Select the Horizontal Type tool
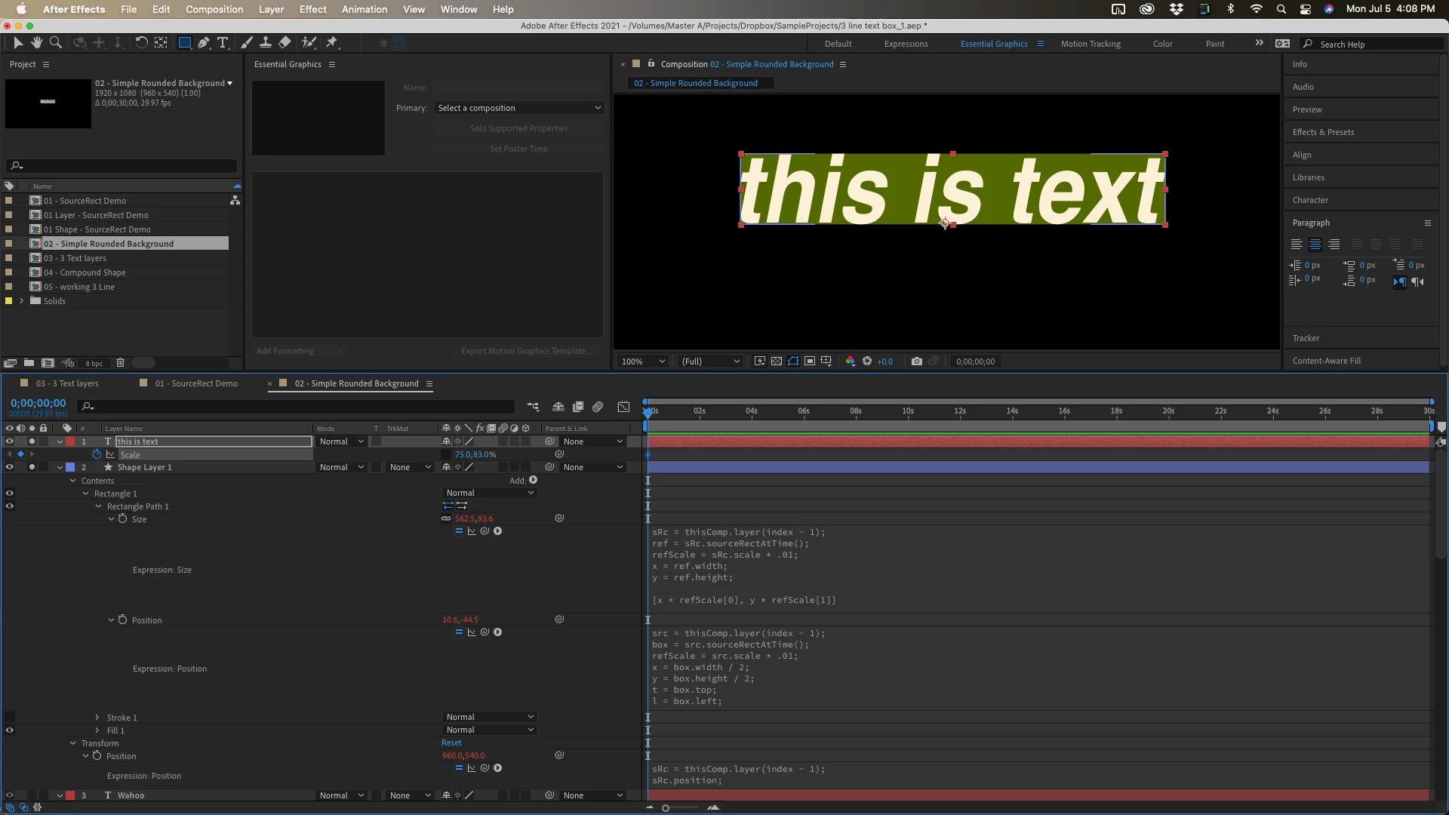This screenshot has width=1449, height=815. click(x=223, y=43)
